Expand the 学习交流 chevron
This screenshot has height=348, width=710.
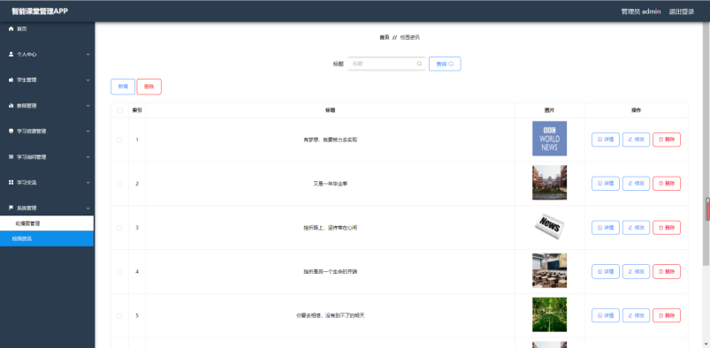[88, 182]
